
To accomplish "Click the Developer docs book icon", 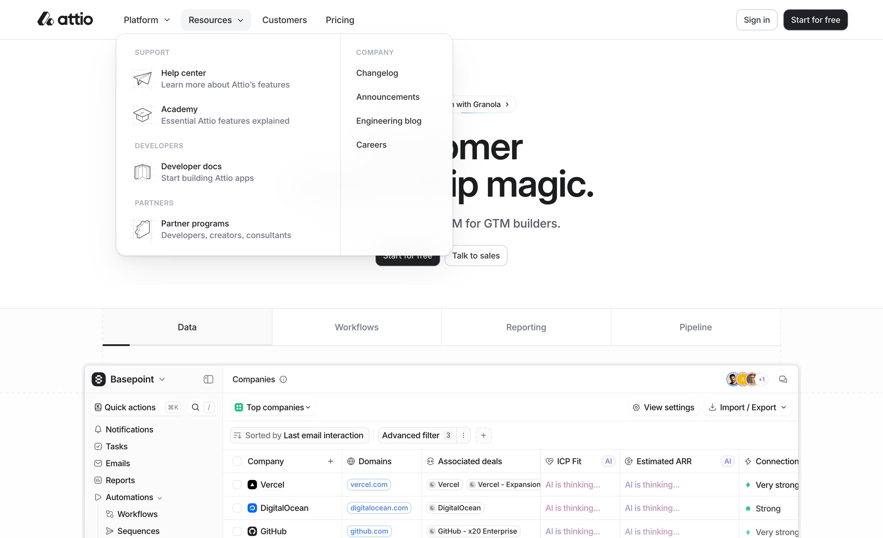I will (142, 172).
